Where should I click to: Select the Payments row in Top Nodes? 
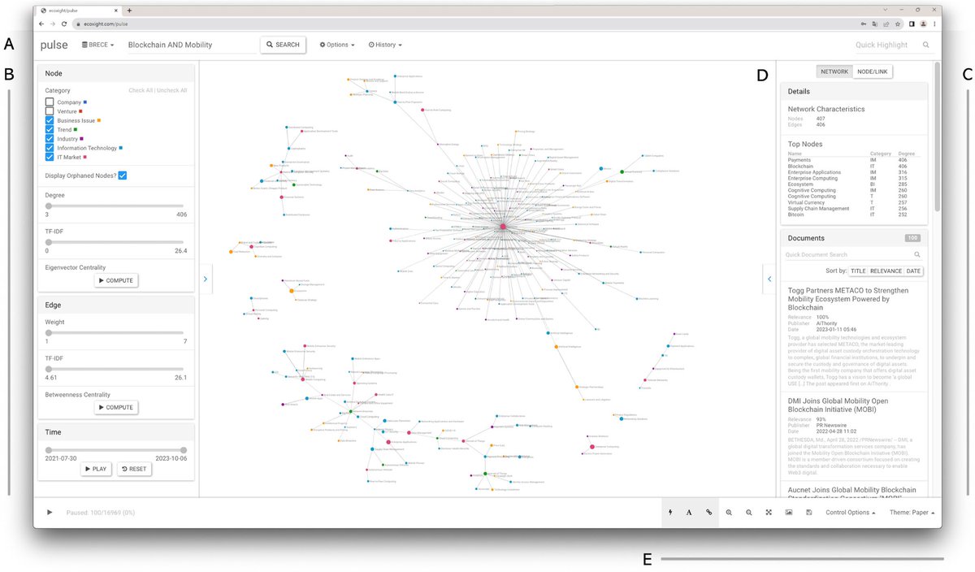point(855,160)
